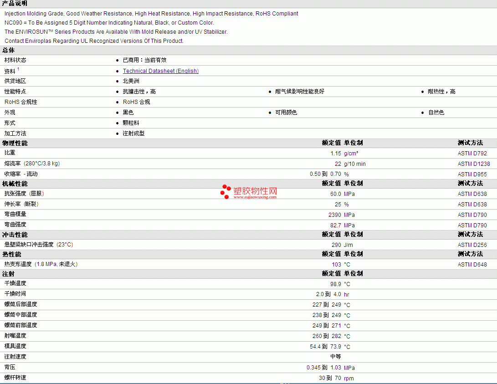Select the ENVIROSUN Series Products line

[x=116, y=32]
